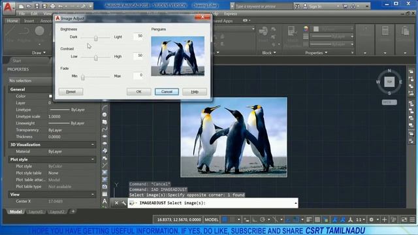Open the AutoCAD application menu logo
The image size is (418, 235).
click(x=8, y=7)
